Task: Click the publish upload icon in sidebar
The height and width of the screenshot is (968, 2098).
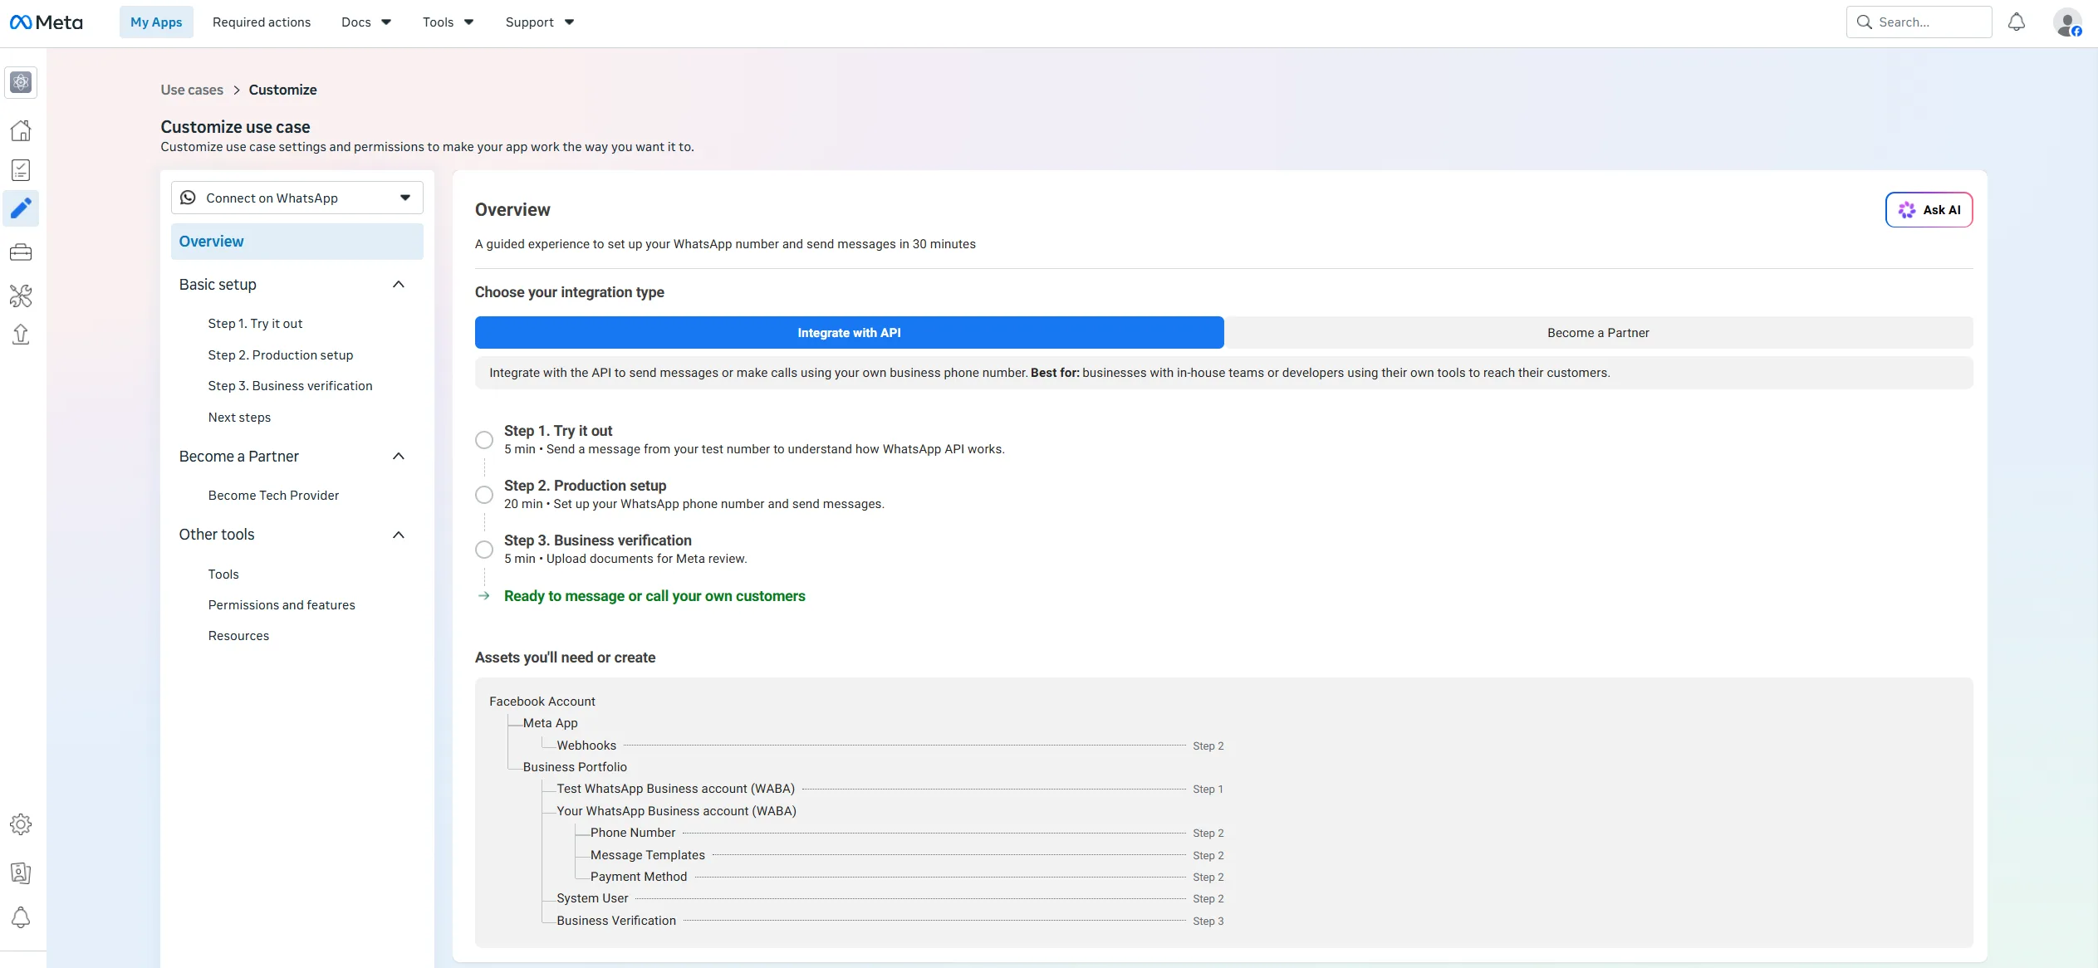Action: click(21, 334)
